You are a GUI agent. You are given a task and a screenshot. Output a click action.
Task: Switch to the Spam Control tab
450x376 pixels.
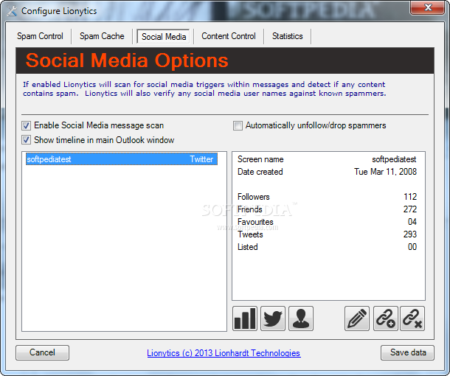pos(40,36)
